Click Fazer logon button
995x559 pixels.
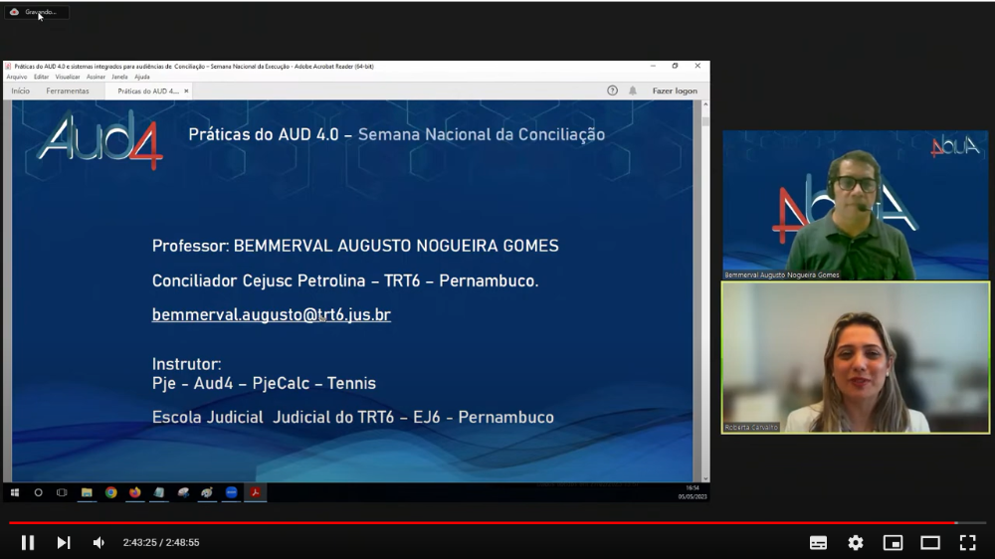click(675, 91)
